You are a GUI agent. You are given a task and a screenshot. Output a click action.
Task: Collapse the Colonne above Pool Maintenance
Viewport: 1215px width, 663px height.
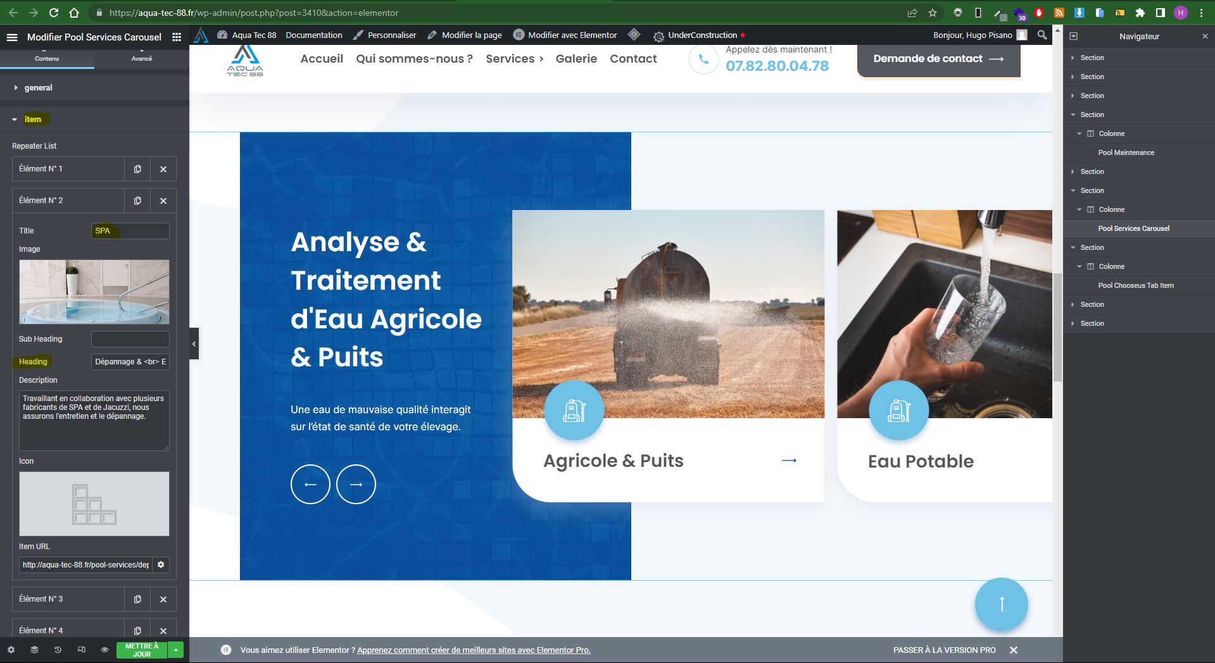[x=1080, y=133]
